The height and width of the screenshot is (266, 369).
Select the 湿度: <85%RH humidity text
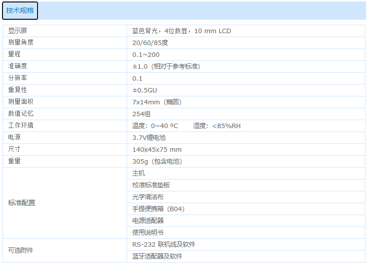217,126
